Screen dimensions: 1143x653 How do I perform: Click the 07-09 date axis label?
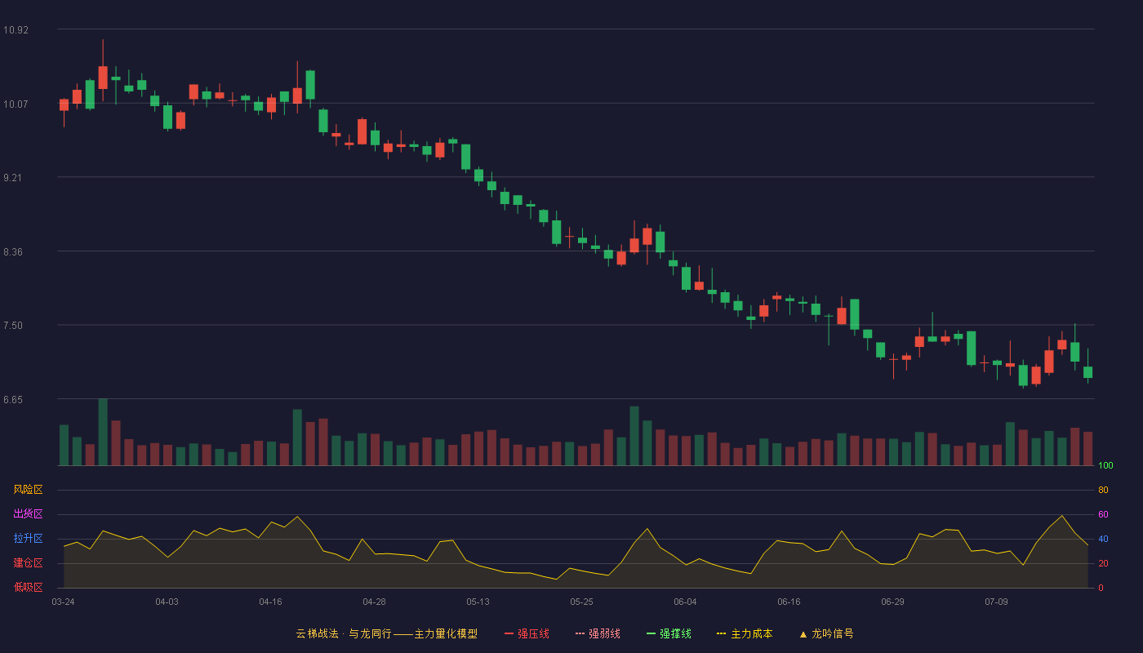point(997,602)
